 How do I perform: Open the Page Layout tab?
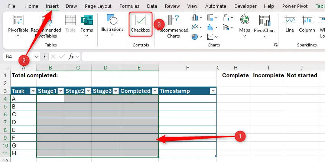98,6
